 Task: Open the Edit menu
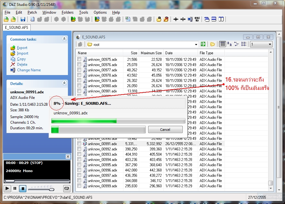pos(19,12)
